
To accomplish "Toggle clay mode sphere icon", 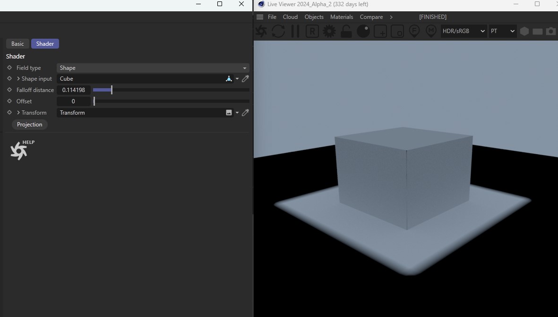I will click(x=363, y=31).
